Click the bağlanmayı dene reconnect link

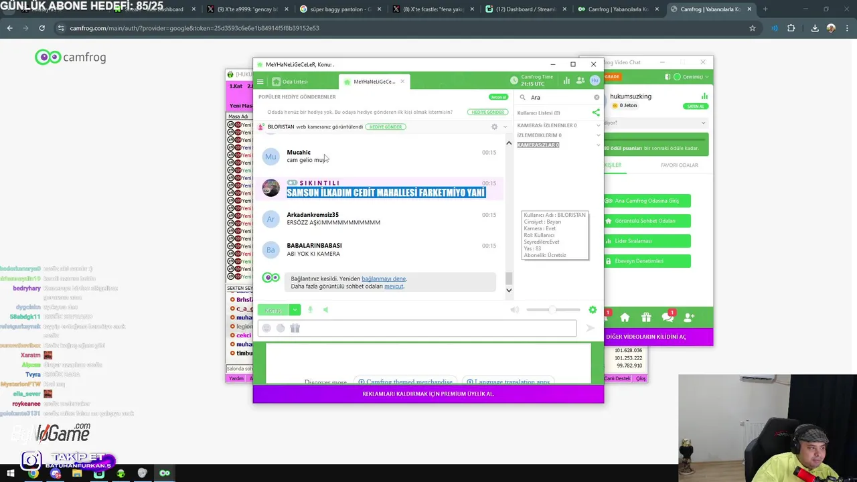(x=384, y=278)
